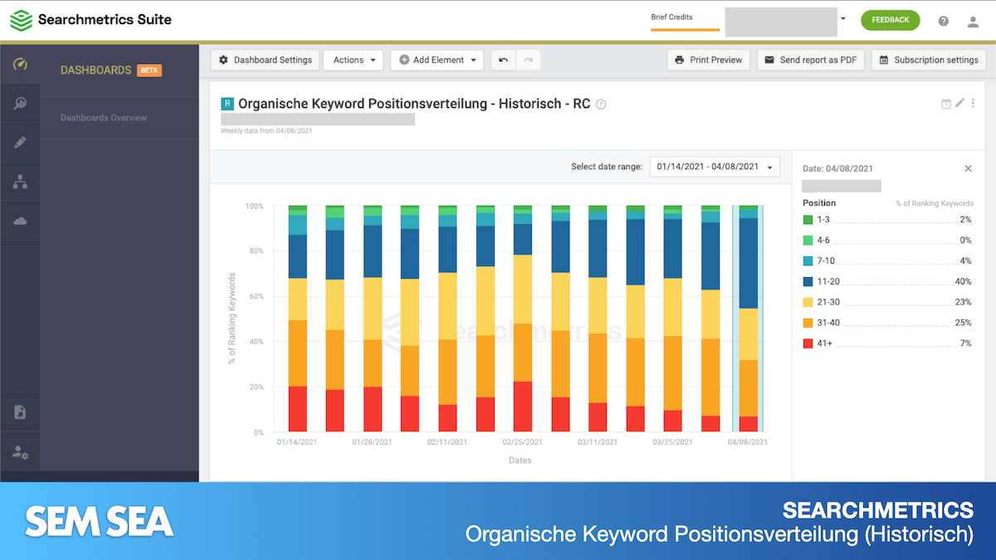Click the cloud icon in sidebar

[21, 221]
